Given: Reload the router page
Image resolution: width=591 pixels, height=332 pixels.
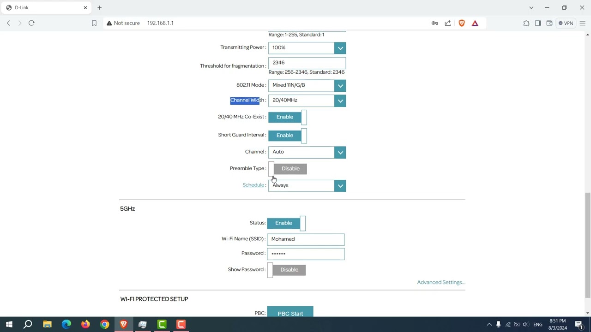Looking at the screenshot, I should (31, 23).
